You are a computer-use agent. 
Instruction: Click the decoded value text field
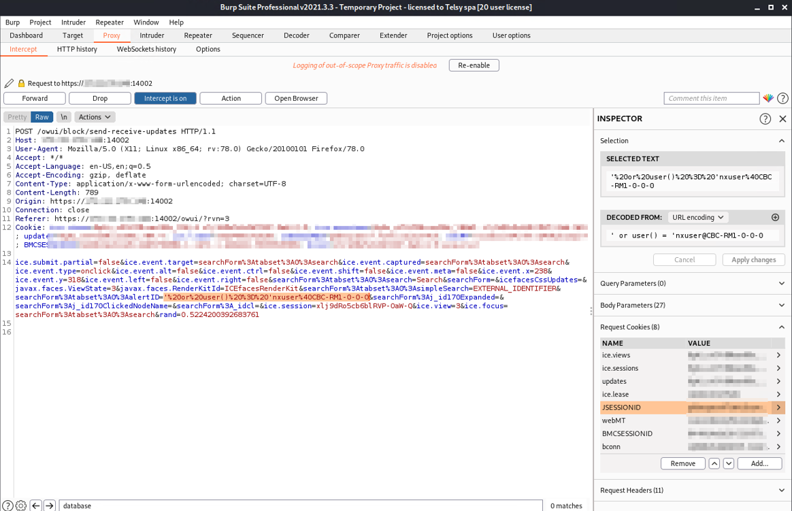point(692,236)
